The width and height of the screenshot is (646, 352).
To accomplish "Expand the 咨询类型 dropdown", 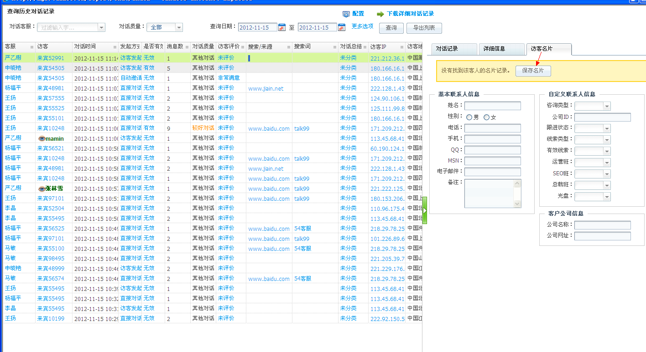I will tap(607, 106).
